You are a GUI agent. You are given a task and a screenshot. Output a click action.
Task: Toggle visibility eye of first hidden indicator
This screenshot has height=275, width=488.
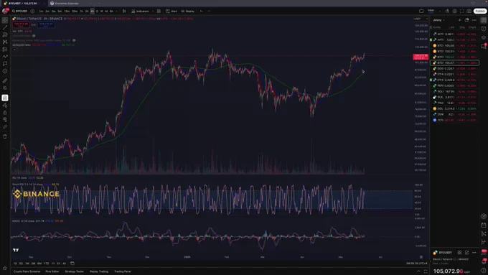(34, 36)
